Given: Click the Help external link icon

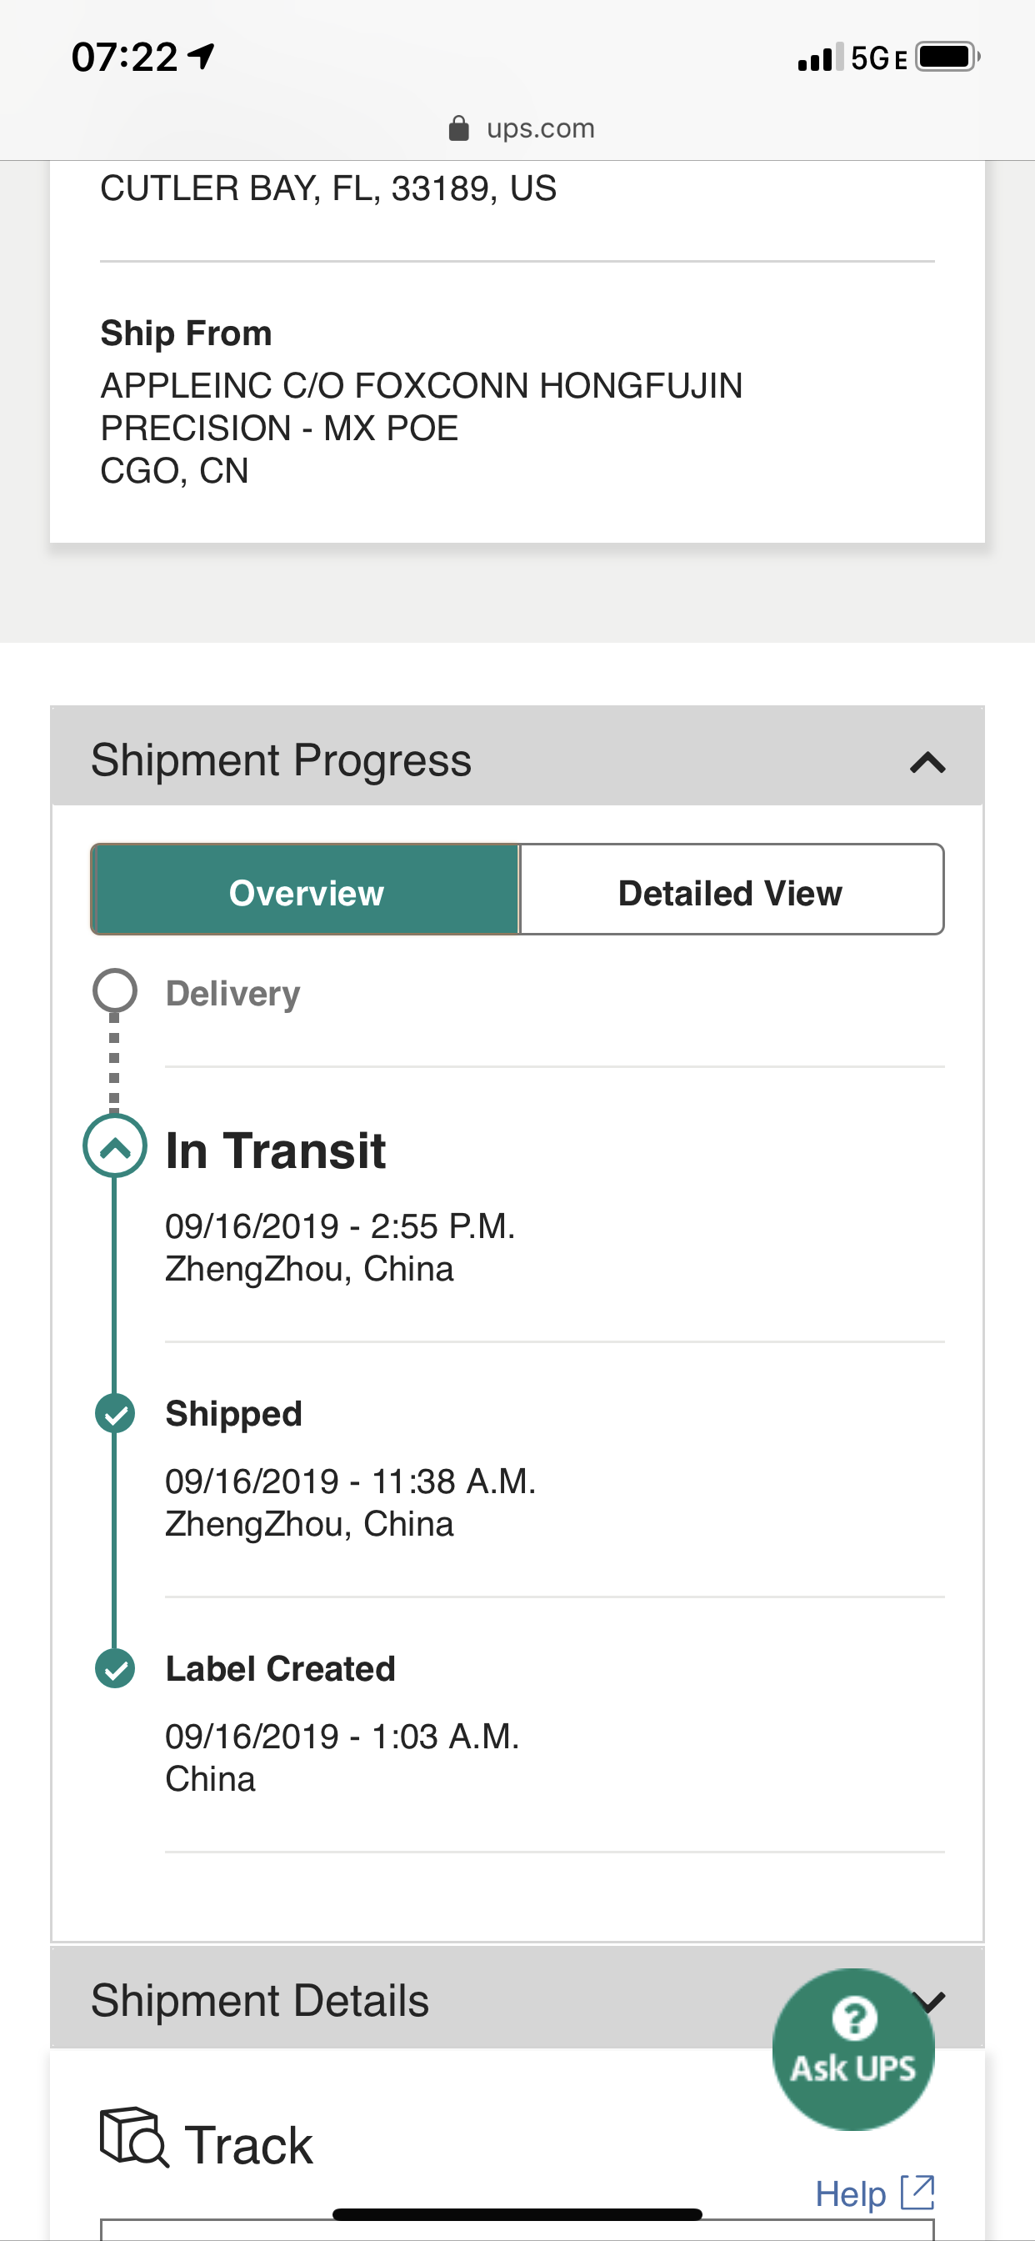Looking at the screenshot, I should 917,2193.
